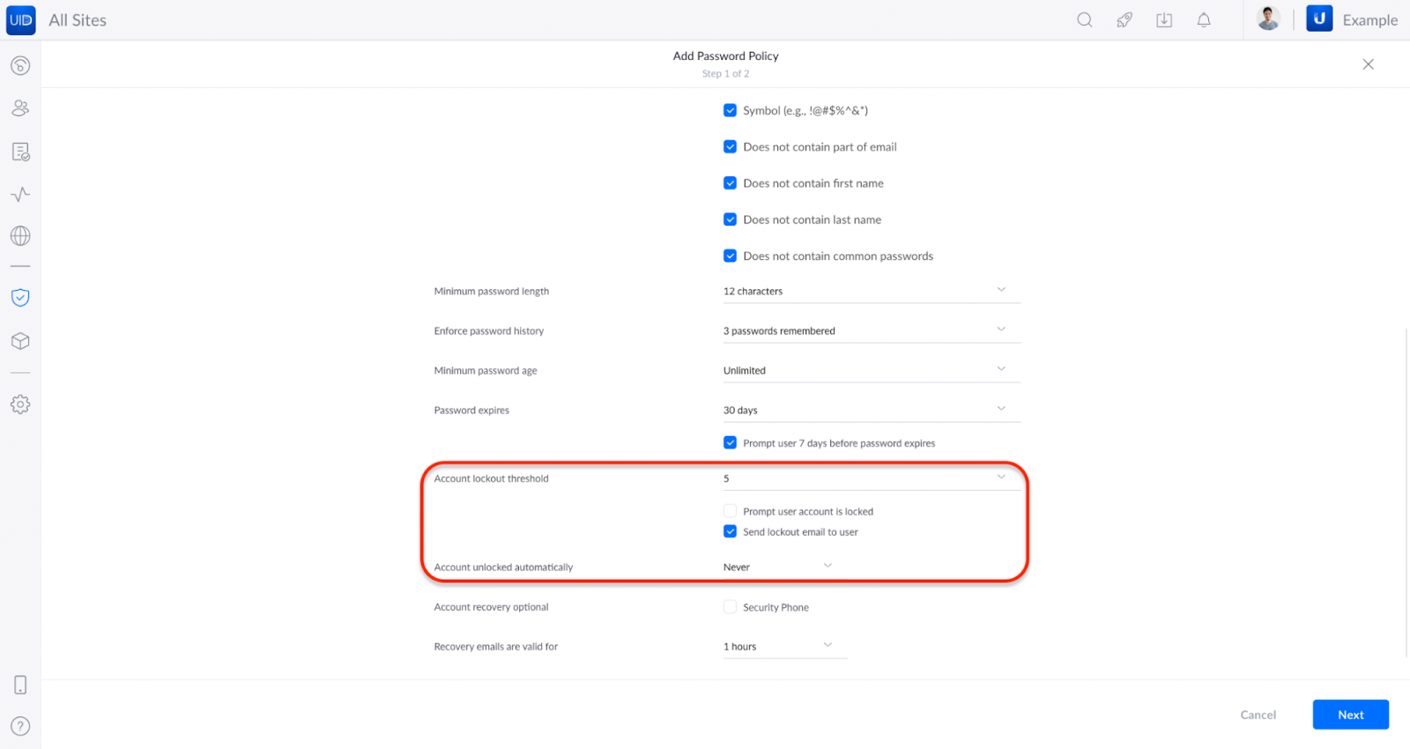Open the settings gear in sidebar
Screen dimensions: 1410x749
click(x=20, y=404)
